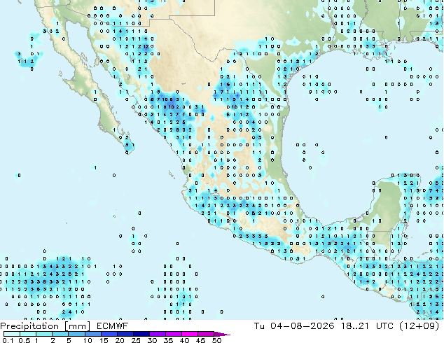444x343 pixels.
Task: Click the '18..21 UTC' time range text
Action: coord(367,326)
